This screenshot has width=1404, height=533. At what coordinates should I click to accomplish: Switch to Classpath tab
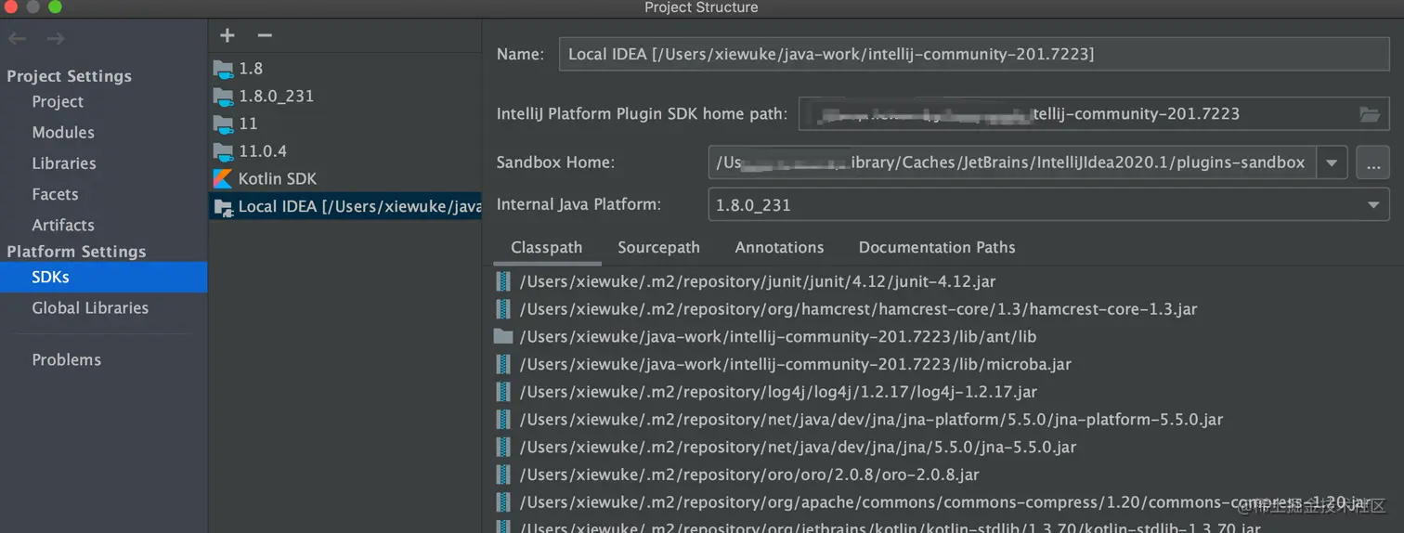(x=547, y=248)
